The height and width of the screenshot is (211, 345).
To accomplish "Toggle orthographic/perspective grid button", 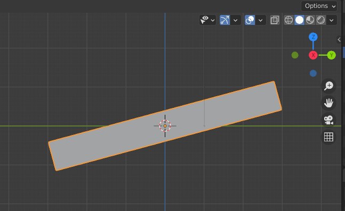I will click(x=328, y=137).
